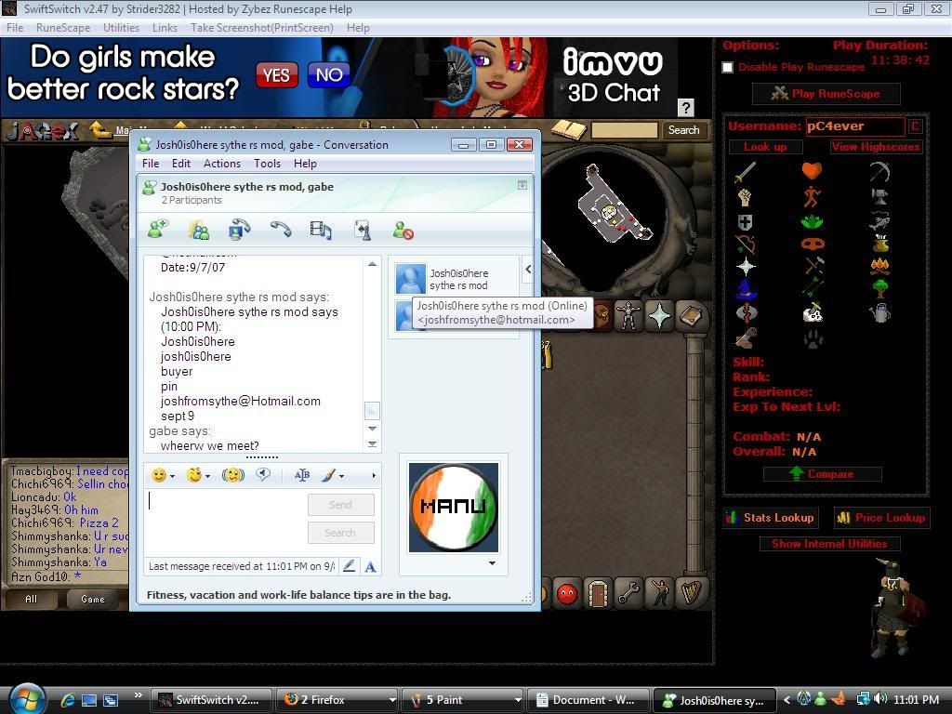
Task: Click the Play RuneScape button
Action: click(x=826, y=94)
